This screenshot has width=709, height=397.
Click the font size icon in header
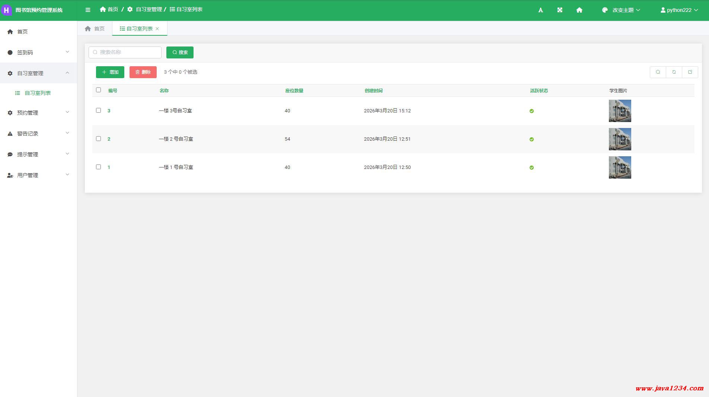pyautogui.click(x=540, y=10)
